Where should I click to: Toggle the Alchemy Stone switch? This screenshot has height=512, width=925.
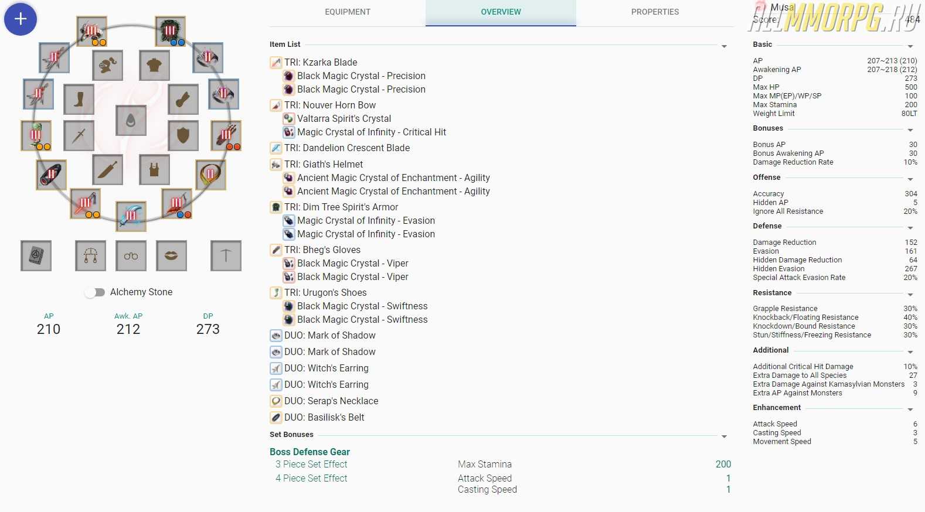tap(94, 292)
